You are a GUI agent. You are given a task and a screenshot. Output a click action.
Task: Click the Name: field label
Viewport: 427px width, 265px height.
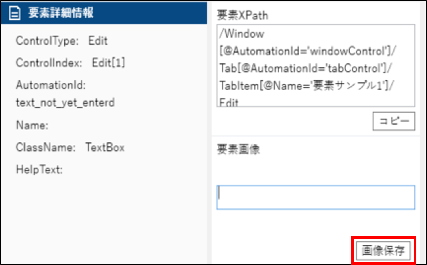pyautogui.click(x=32, y=125)
